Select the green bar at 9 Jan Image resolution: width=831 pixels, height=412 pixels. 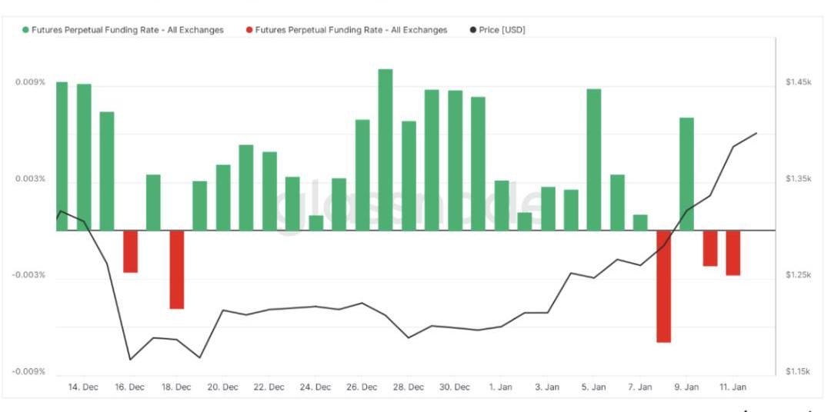coord(686,174)
